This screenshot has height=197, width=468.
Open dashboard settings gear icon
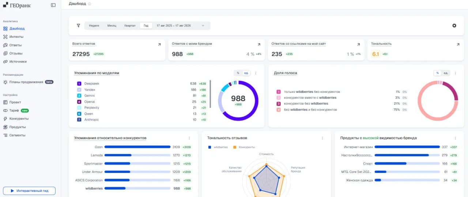(454, 25)
